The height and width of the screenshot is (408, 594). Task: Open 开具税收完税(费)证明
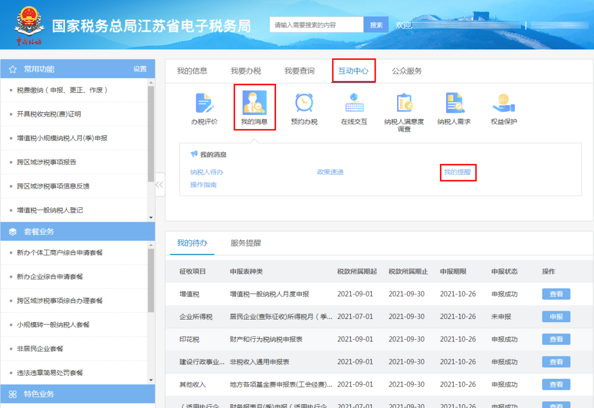click(49, 114)
